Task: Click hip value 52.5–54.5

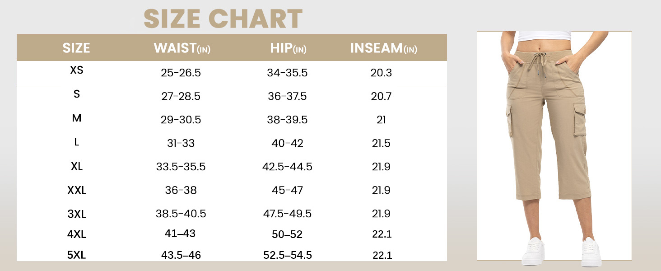Action: coord(287,255)
